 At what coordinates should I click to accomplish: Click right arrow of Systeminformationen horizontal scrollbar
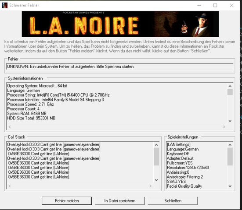[x=224, y=127]
